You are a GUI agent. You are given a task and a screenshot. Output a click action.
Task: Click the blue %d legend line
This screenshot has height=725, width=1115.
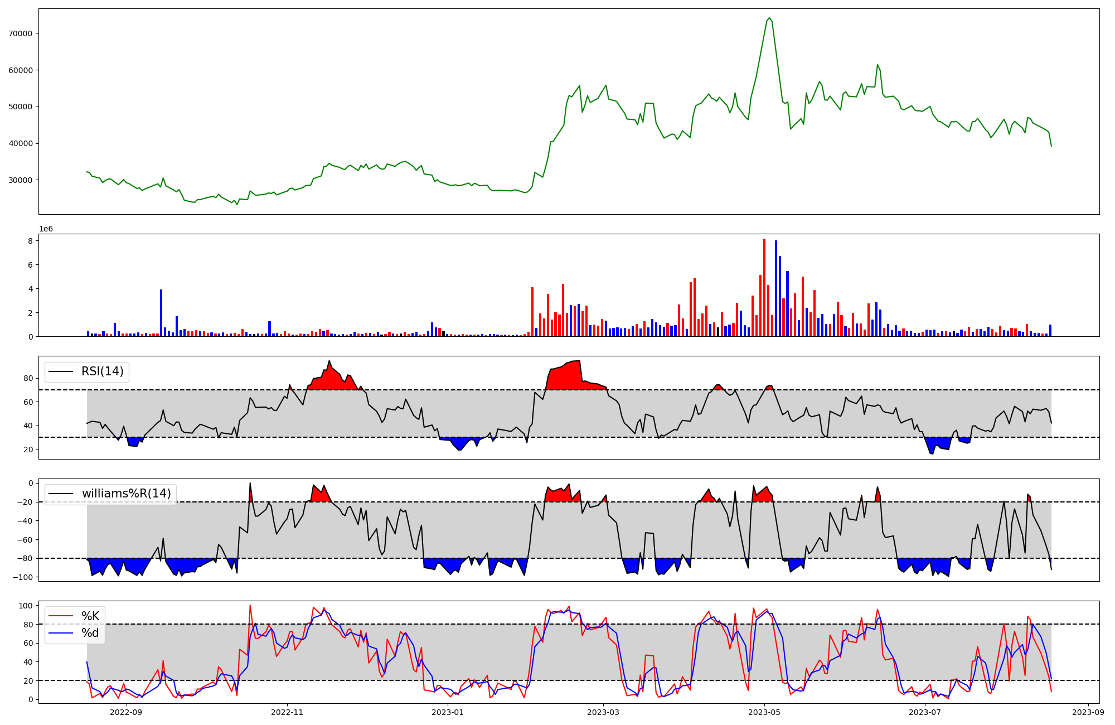click(61, 633)
